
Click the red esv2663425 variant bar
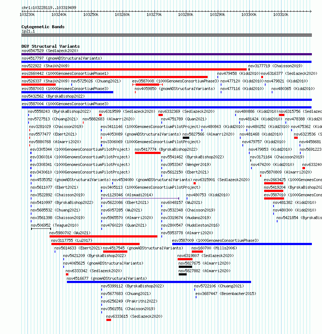click(x=274, y=183)
